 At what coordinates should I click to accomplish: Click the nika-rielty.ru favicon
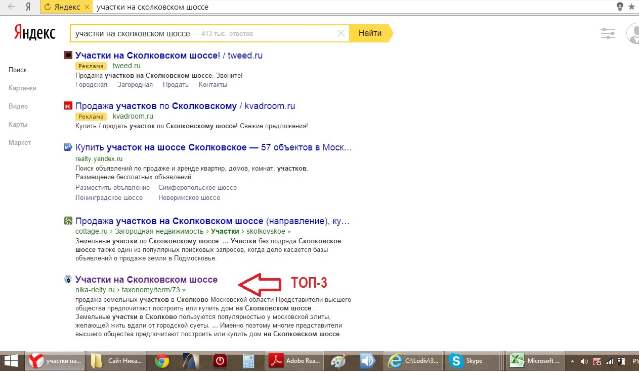coord(68,279)
